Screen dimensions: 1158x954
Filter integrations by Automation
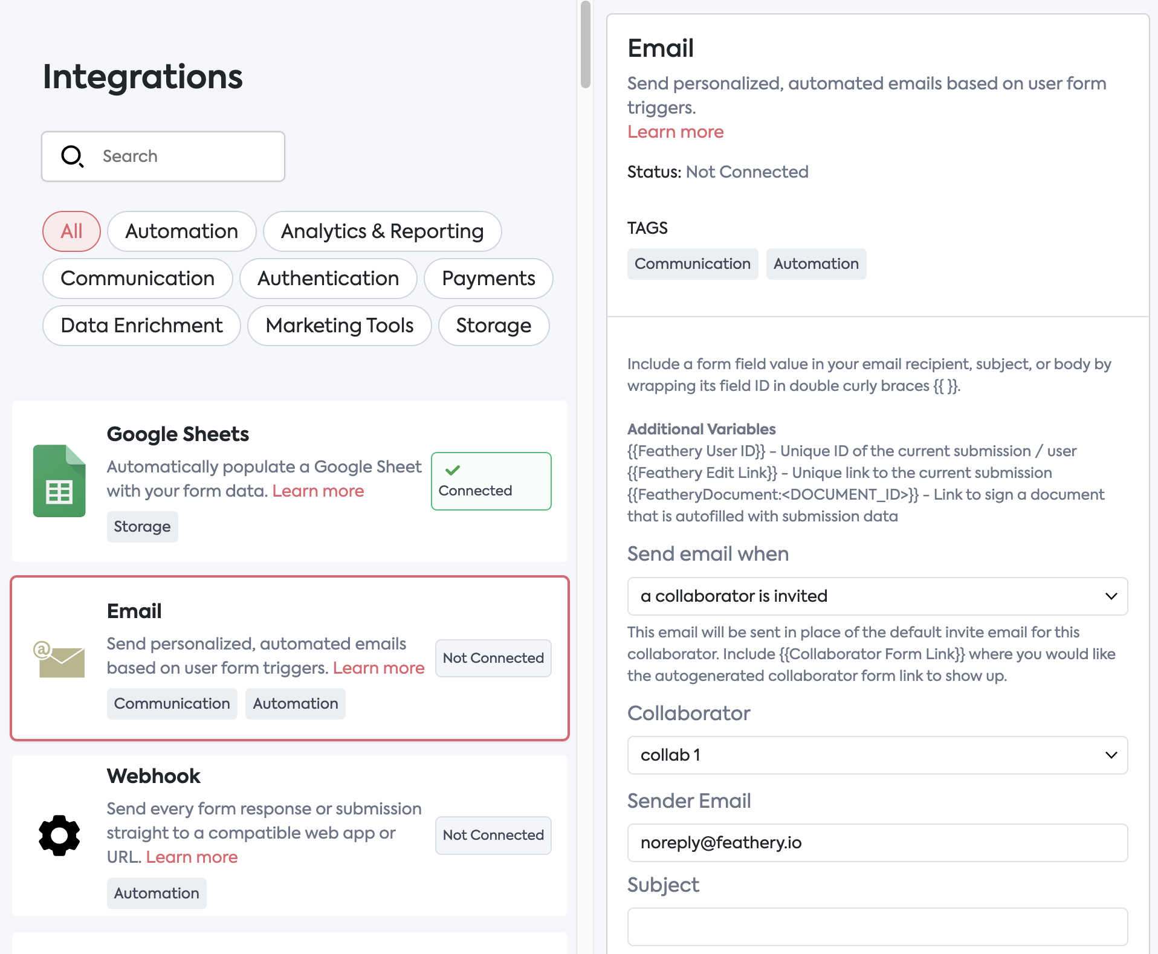pyautogui.click(x=181, y=231)
